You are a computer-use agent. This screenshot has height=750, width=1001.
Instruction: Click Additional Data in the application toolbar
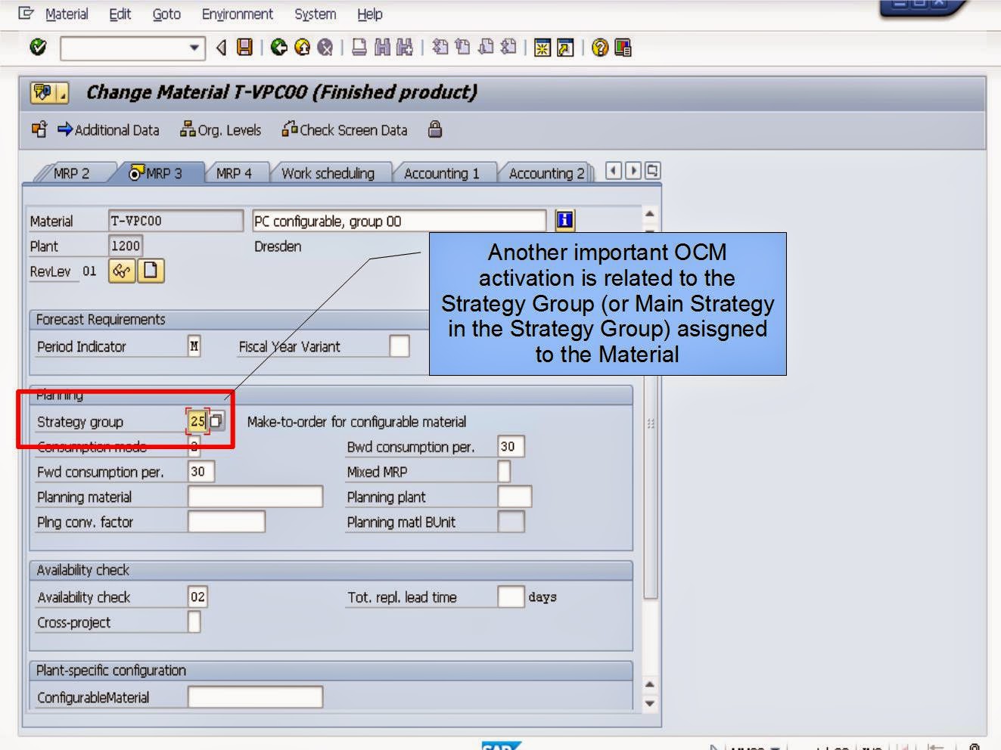click(x=115, y=129)
